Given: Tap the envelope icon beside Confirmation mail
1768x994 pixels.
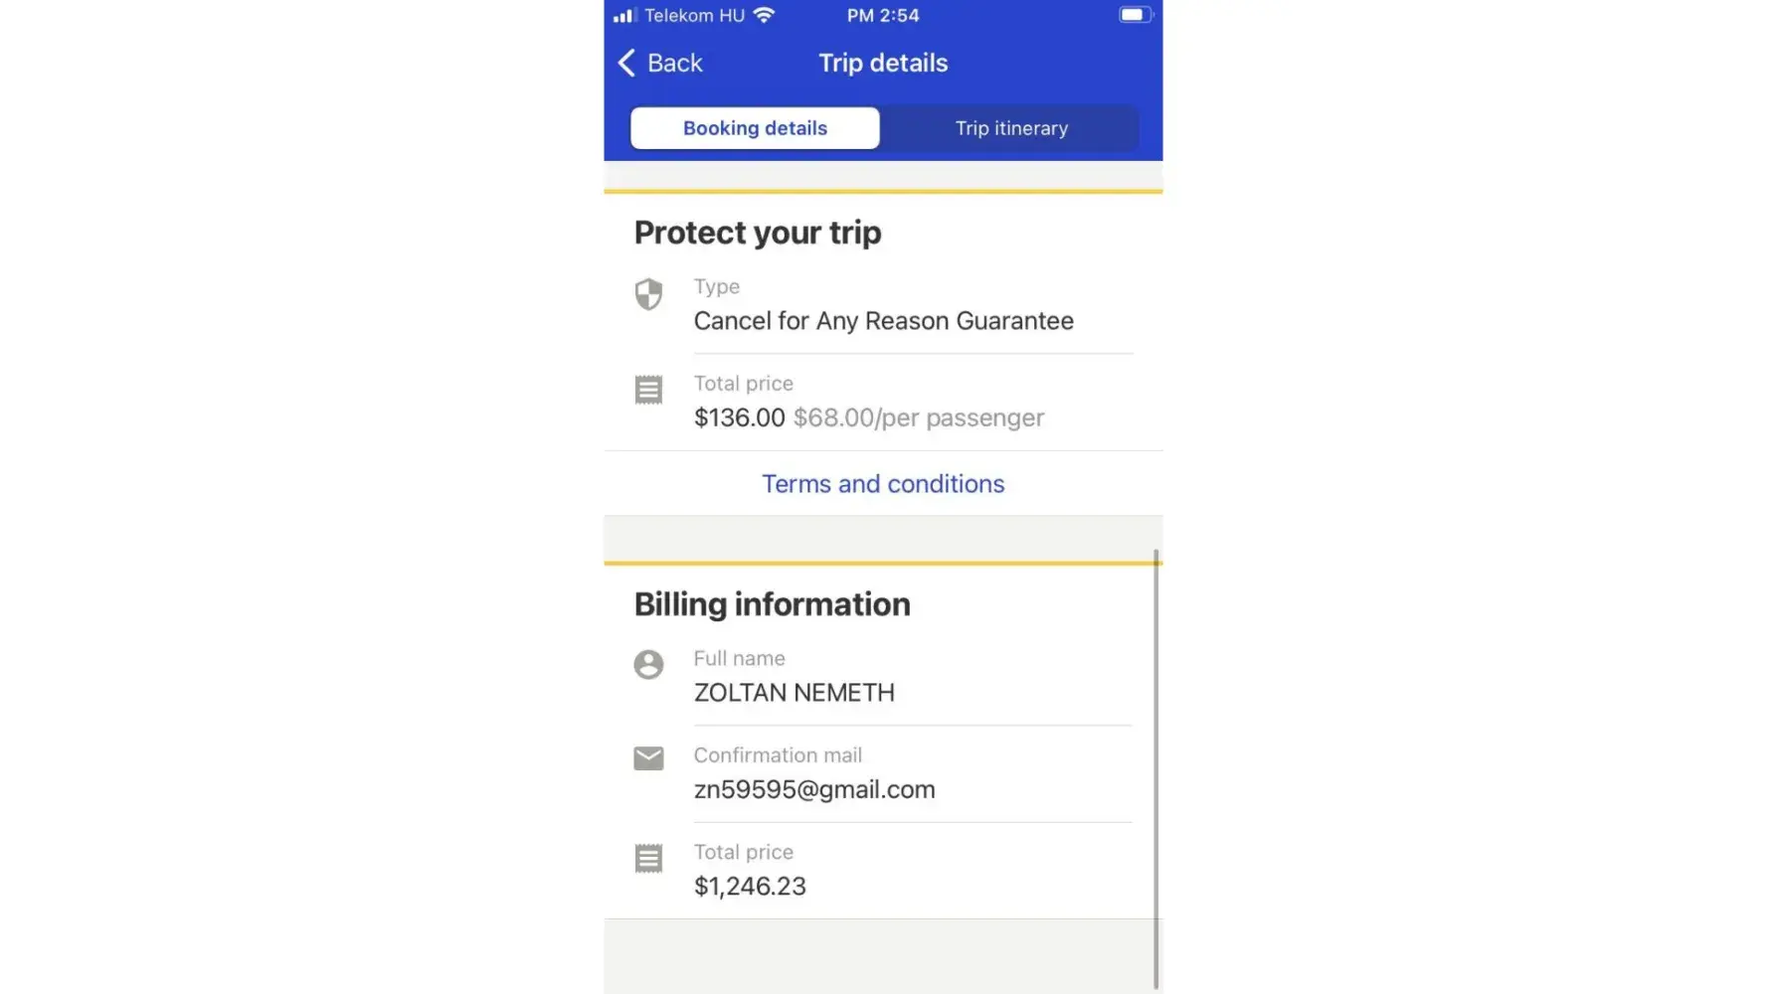Looking at the screenshot, I should pos(648,758).
